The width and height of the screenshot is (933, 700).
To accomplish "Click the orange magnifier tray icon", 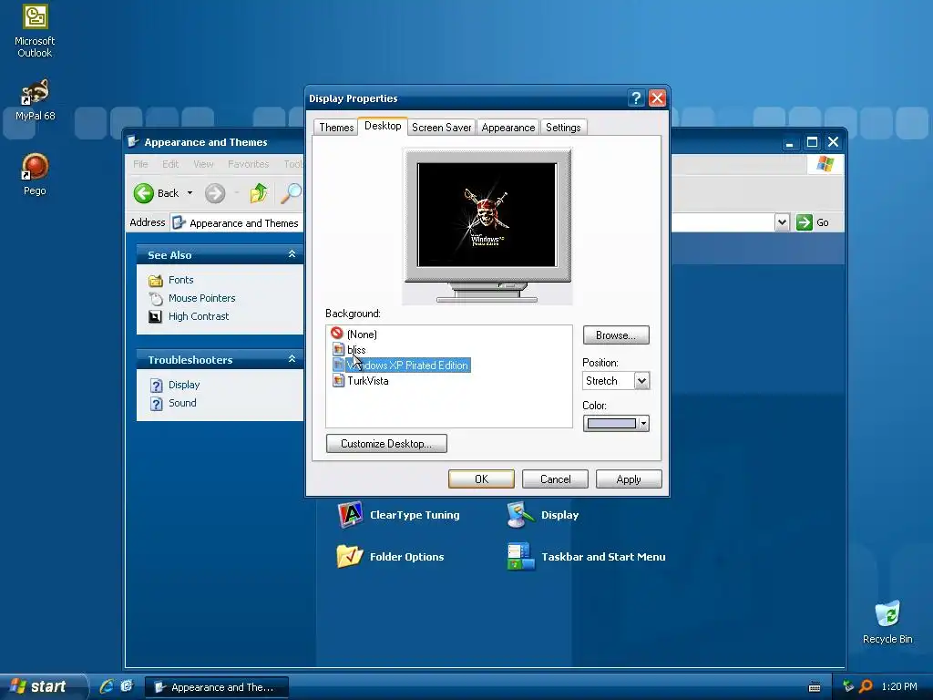I will 866,686.
